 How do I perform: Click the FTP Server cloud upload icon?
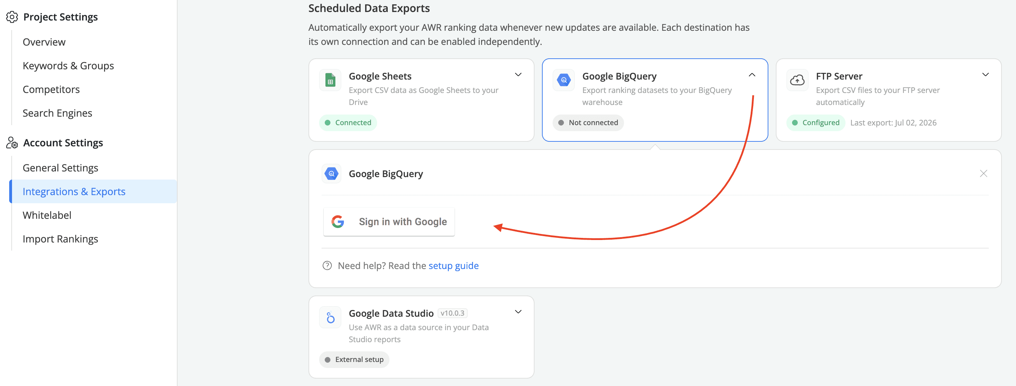pos(797,80)
